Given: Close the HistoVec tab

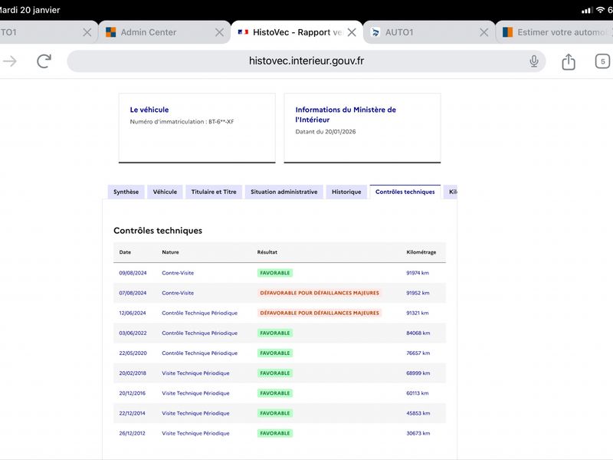Looking at the screenshot, I should point(352,32).
